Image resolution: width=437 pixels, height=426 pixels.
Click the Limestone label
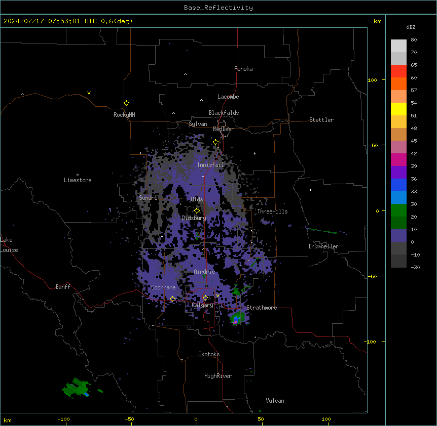click(x=78, y=180)
